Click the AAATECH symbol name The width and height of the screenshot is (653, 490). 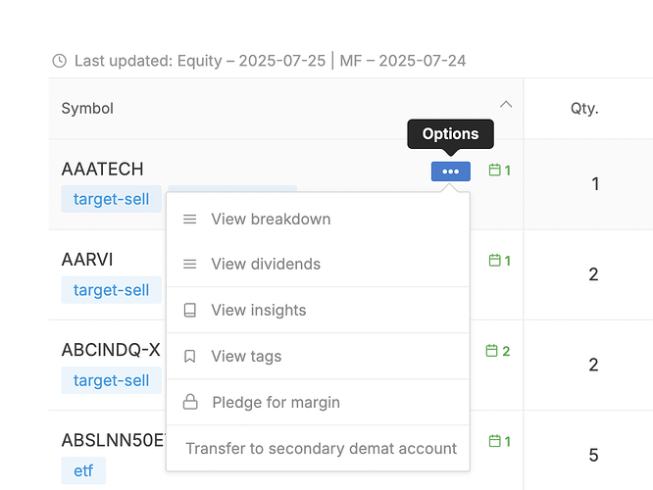pyautogui.click(x=102, y=170)
